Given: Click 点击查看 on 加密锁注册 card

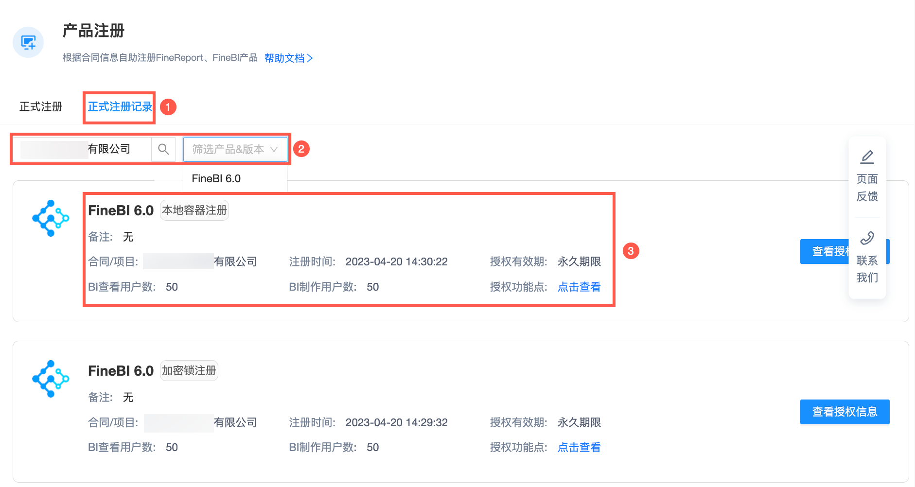Looking at the screenshot, I should tap(579, 448).
